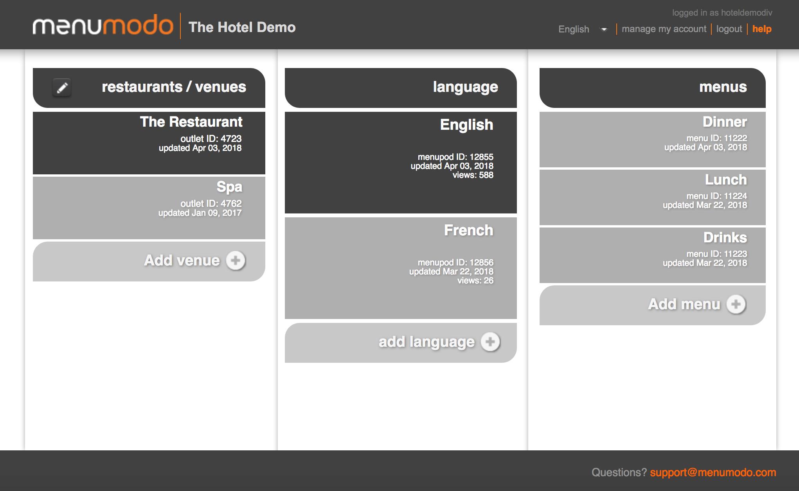Open manage my account
Image resolution: width=799 pixels, height=491 pixels.
point(664,29)
